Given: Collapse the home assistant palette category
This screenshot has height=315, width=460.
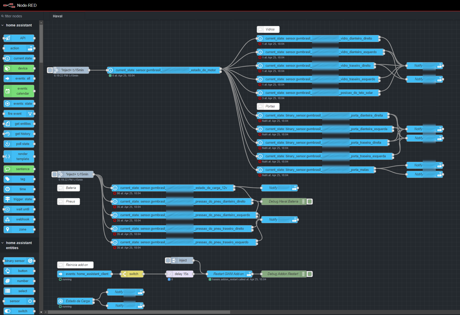Looking at the screenshot, I should click(3, 25).
